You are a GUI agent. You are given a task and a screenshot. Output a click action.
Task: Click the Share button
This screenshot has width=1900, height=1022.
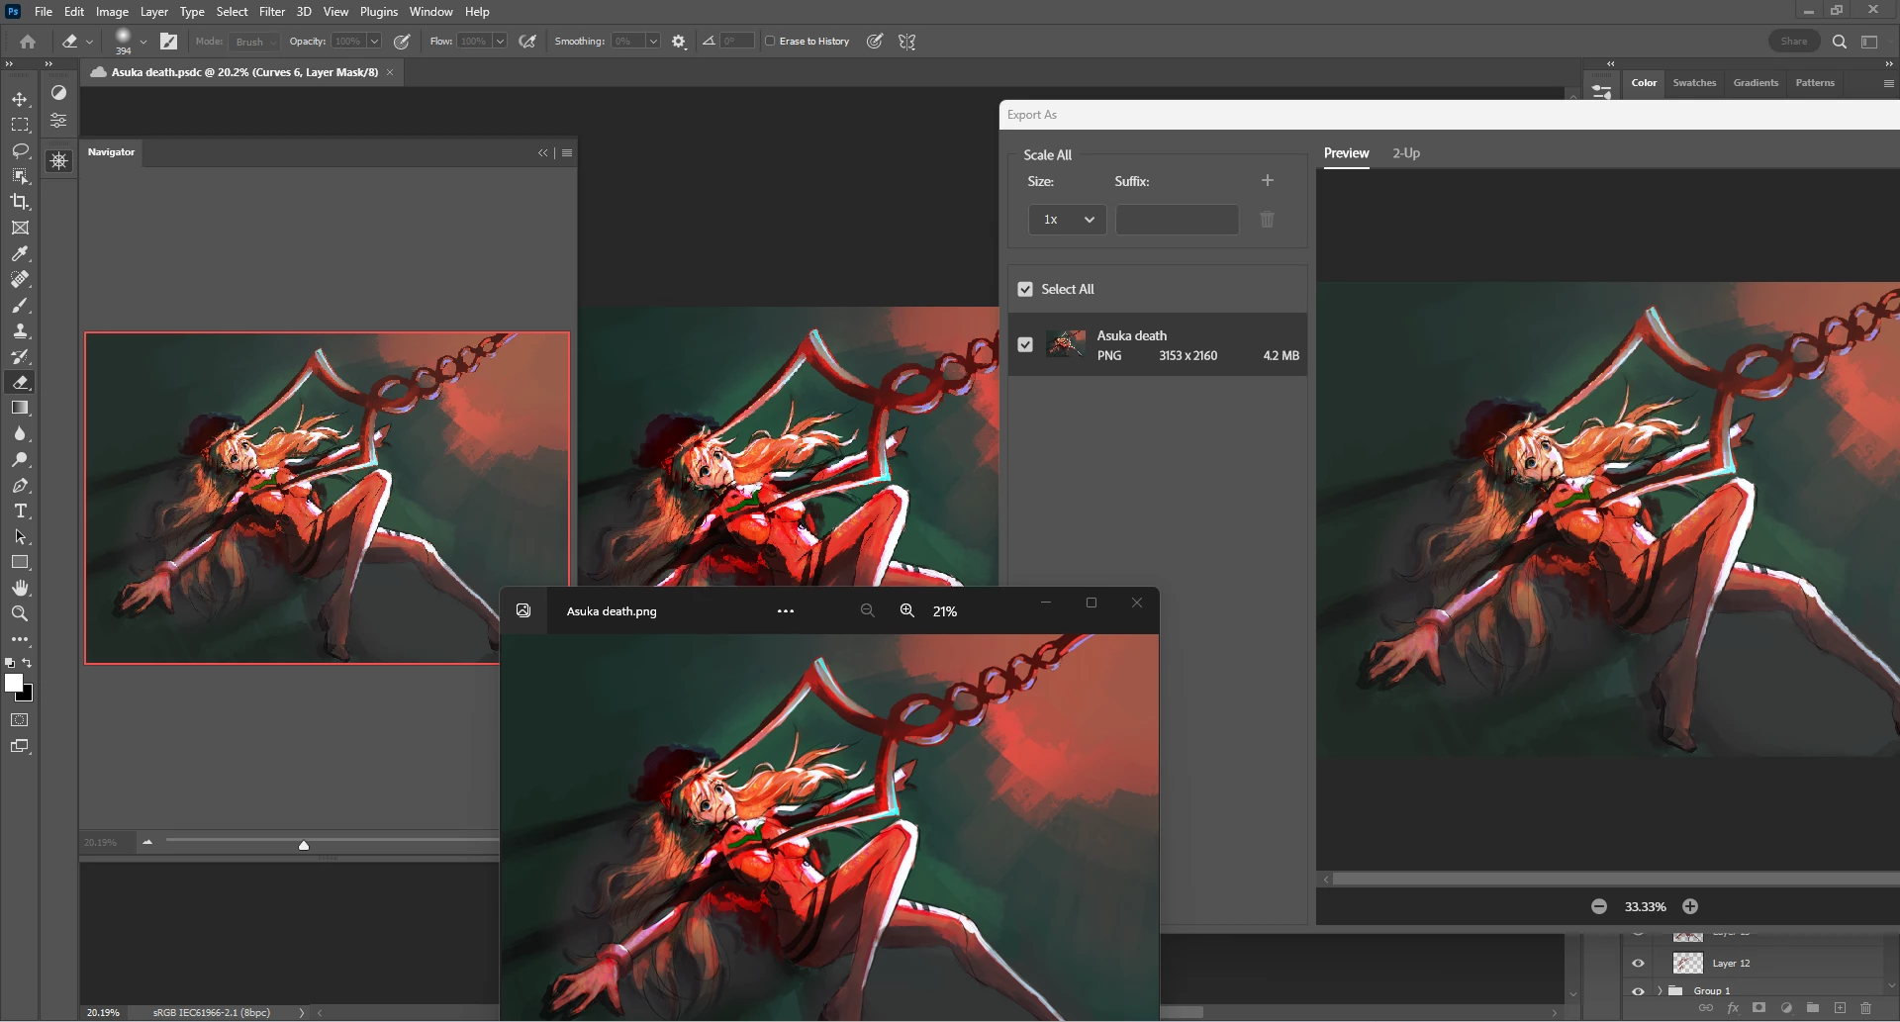1794,42
